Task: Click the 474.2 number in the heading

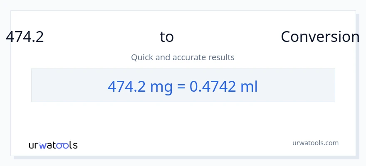Action: 25,37
